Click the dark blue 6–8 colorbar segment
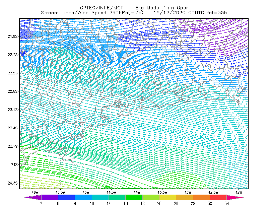The width and height of the screenshot is (268, 207). click(x=66, y=197)
